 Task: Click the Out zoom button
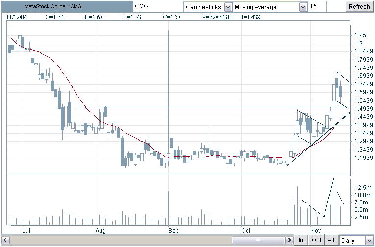click(316, 240)
